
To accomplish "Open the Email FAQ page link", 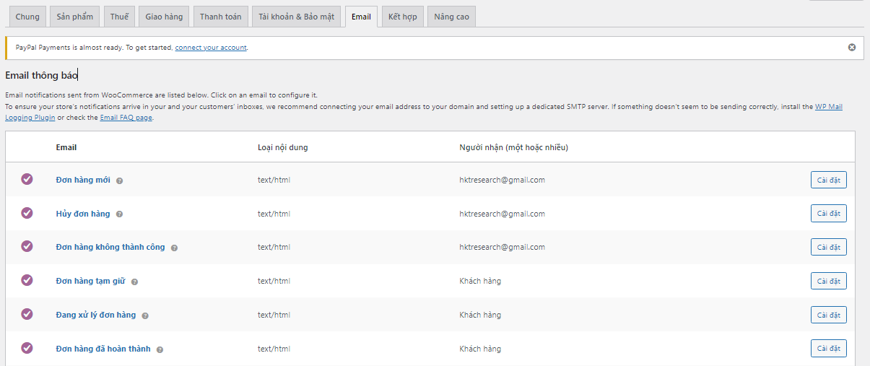I will tap(126, 118).
